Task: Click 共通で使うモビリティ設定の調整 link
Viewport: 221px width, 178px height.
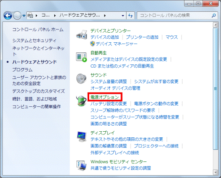Action: (121, 168)
